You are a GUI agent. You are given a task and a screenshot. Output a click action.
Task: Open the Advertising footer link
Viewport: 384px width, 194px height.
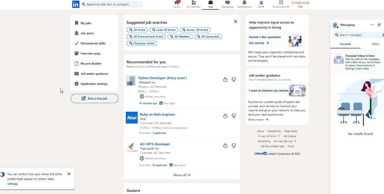click(x=264, y=141)
